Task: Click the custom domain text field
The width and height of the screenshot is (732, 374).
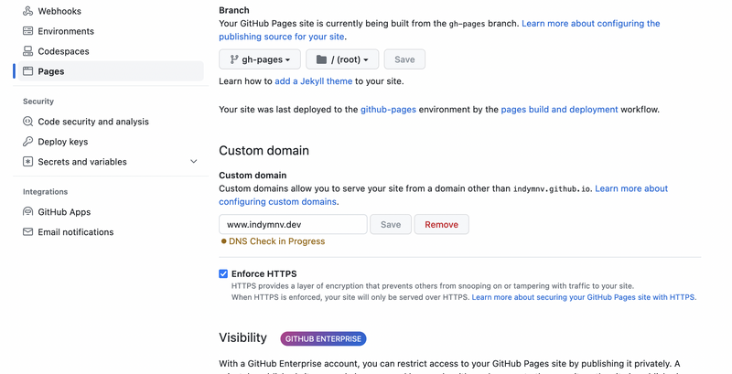Action: point(293,224)
